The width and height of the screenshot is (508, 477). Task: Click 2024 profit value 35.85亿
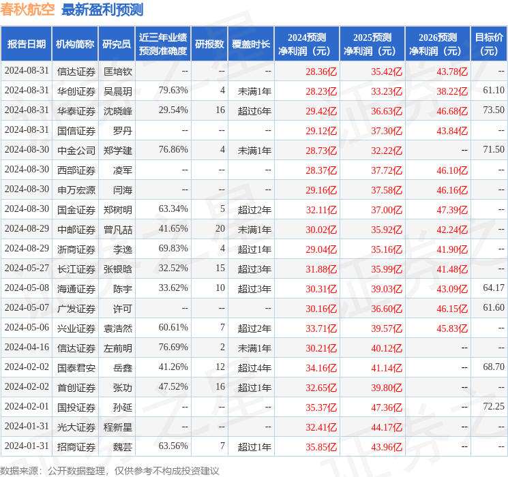tap(321, 447)
